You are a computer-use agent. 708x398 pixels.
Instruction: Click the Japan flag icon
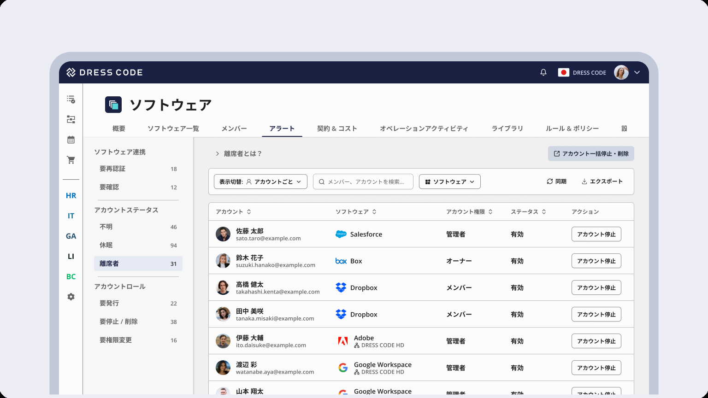[563, 72]
